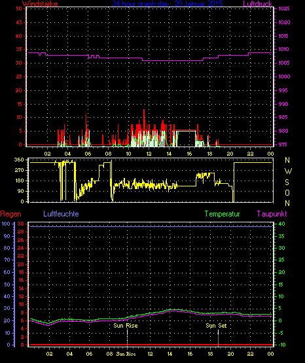Screen dimensions: 305x363
Task: Click the 20 hour label under the temperature chart
Action: coord(230,354)
